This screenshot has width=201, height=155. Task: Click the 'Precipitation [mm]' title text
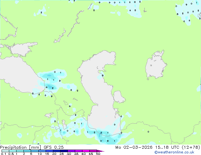pyautogui.click(x=21, y=147)
